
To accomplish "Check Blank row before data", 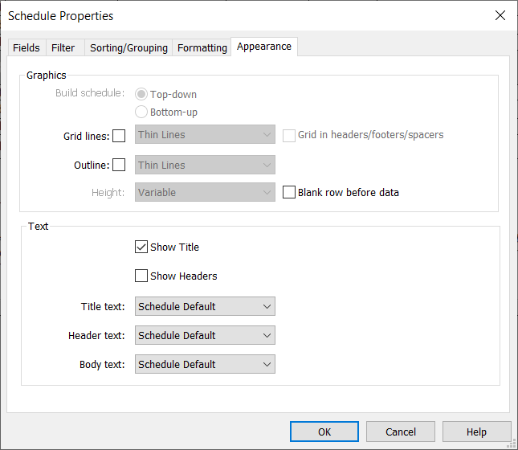I will pos(290,193).
